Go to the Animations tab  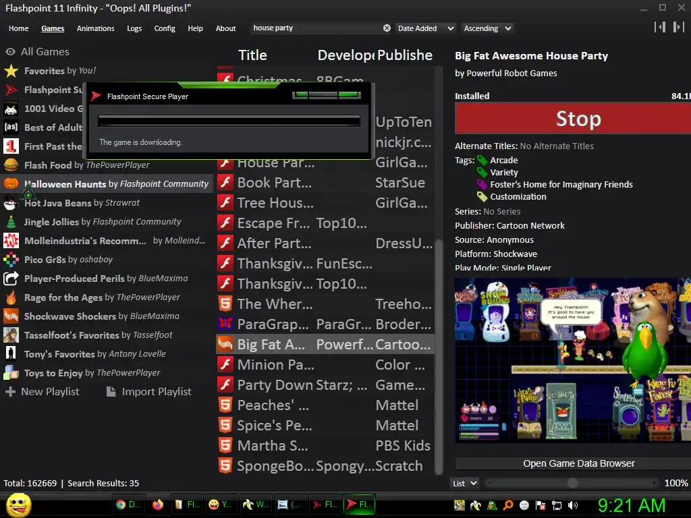pyautogui.click(x=96, y=28)
